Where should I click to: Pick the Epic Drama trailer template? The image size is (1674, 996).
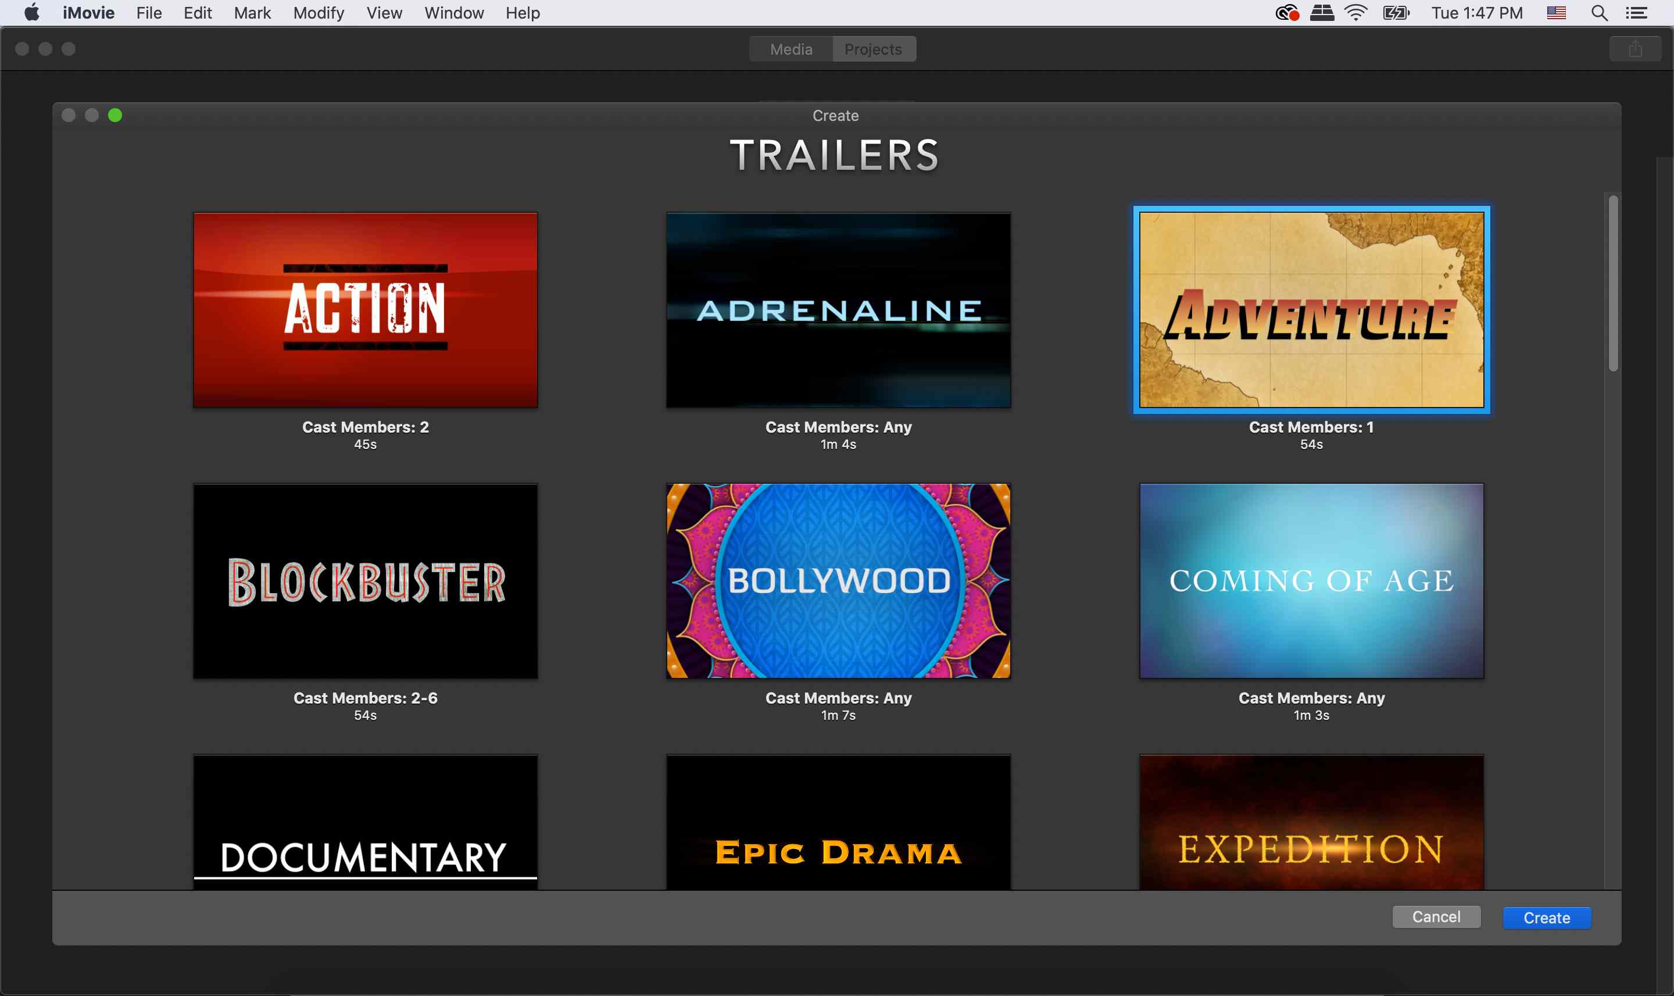coord(838,822)
